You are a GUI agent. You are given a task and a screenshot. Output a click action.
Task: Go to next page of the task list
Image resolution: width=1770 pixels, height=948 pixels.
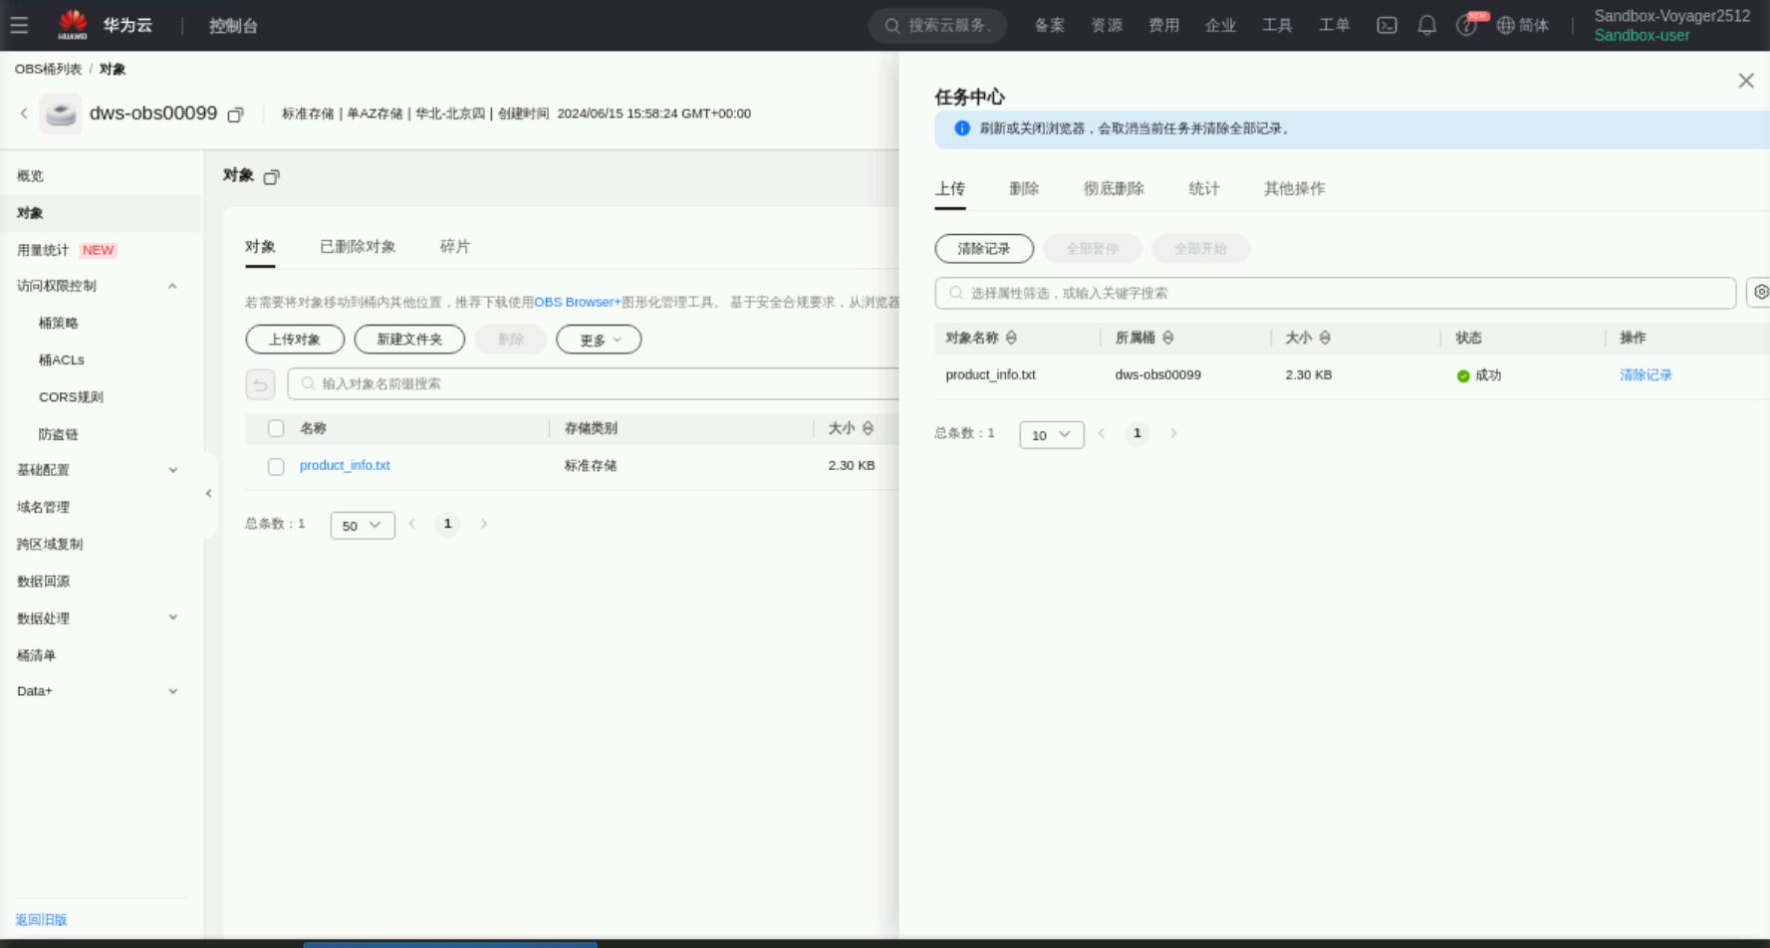pyautogui.click(x=1173, y=433)
